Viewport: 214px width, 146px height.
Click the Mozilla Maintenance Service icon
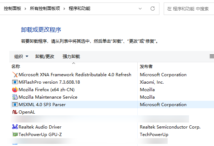(15, 97)
